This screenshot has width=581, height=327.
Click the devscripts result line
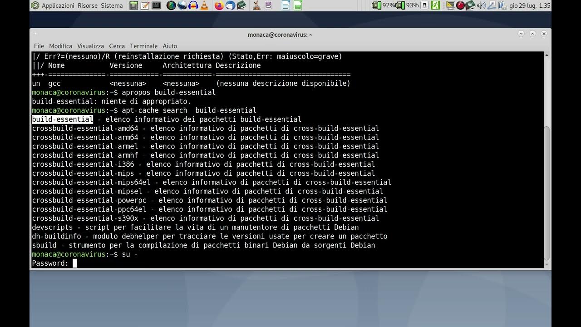pos(195,228)
